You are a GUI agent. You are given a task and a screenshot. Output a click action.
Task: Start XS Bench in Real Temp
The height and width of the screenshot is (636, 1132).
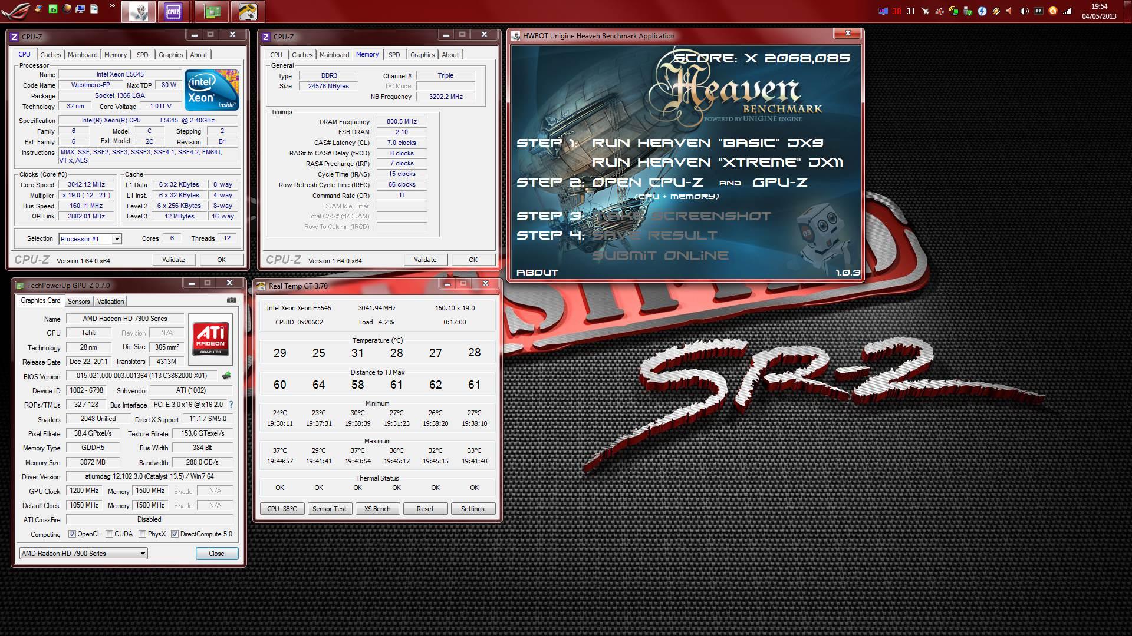point(377,509)
